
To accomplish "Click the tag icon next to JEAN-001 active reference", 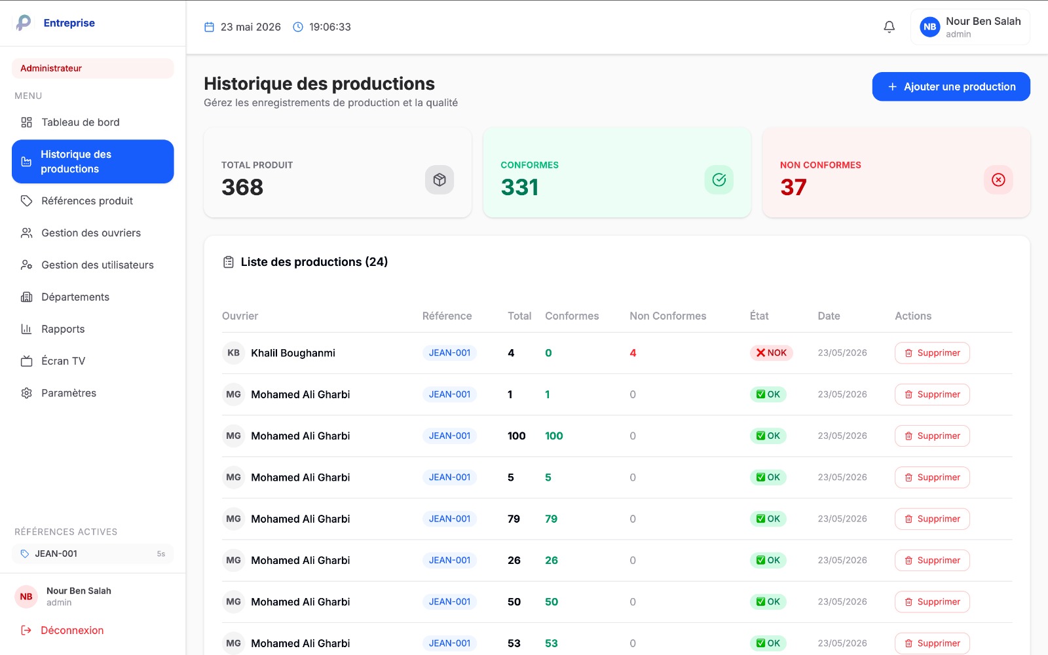I will [x=25, y=553].
